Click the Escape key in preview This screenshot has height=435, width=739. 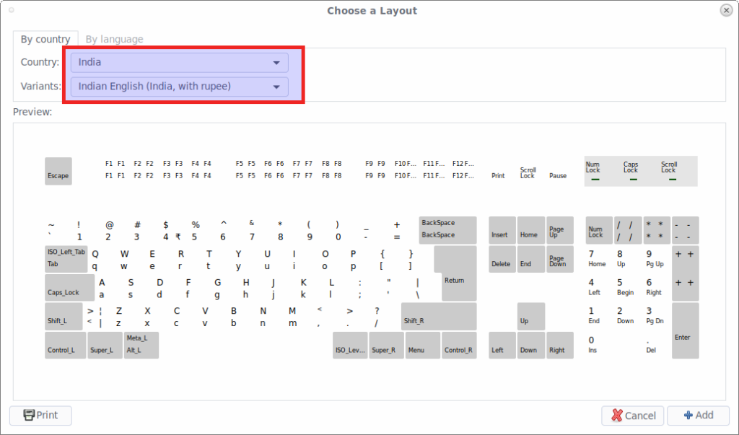[x=58, y=171]
